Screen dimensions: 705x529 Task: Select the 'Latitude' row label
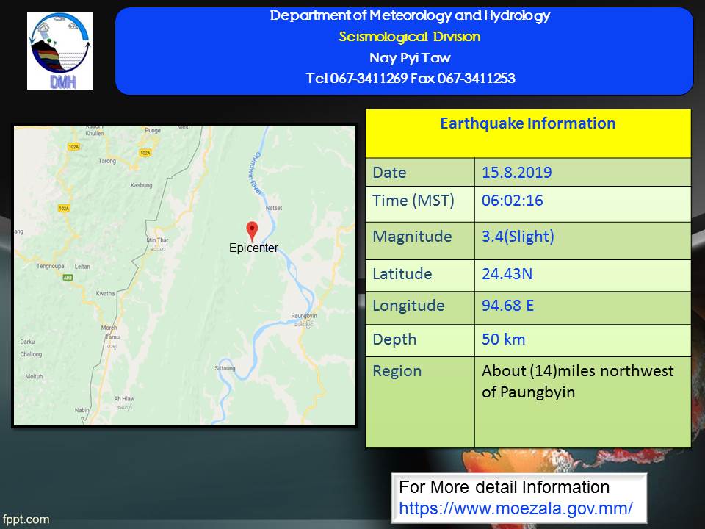402,274
